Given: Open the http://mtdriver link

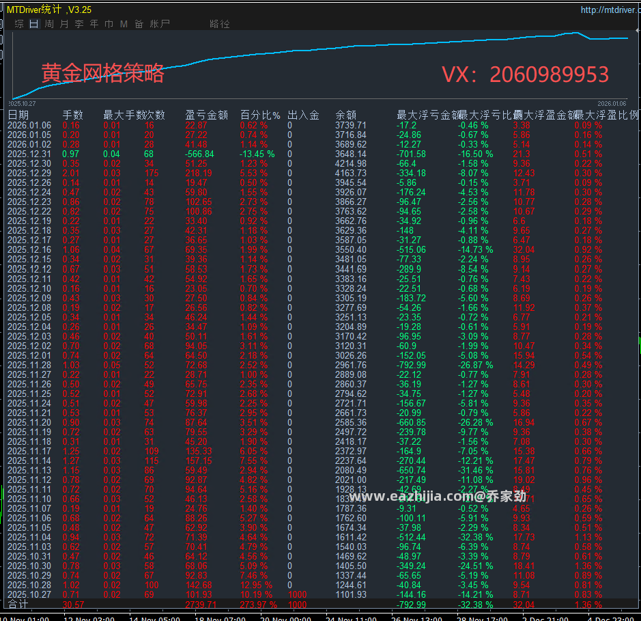Looking at the screenshot, I should click(x=610, y=10).
